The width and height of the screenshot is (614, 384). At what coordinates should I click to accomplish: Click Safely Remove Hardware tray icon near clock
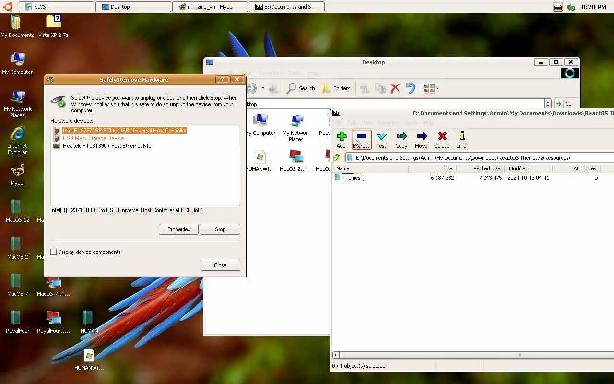pyautogui.click(x=571, y=7)
